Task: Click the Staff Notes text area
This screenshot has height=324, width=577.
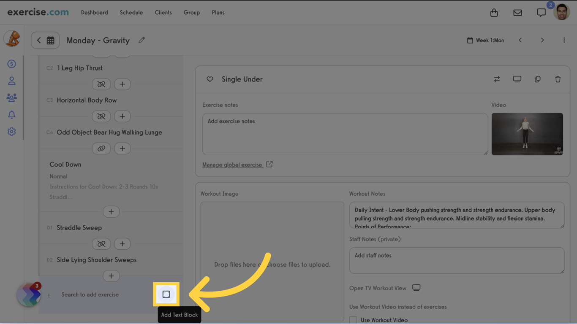Action: pos(457,260)
